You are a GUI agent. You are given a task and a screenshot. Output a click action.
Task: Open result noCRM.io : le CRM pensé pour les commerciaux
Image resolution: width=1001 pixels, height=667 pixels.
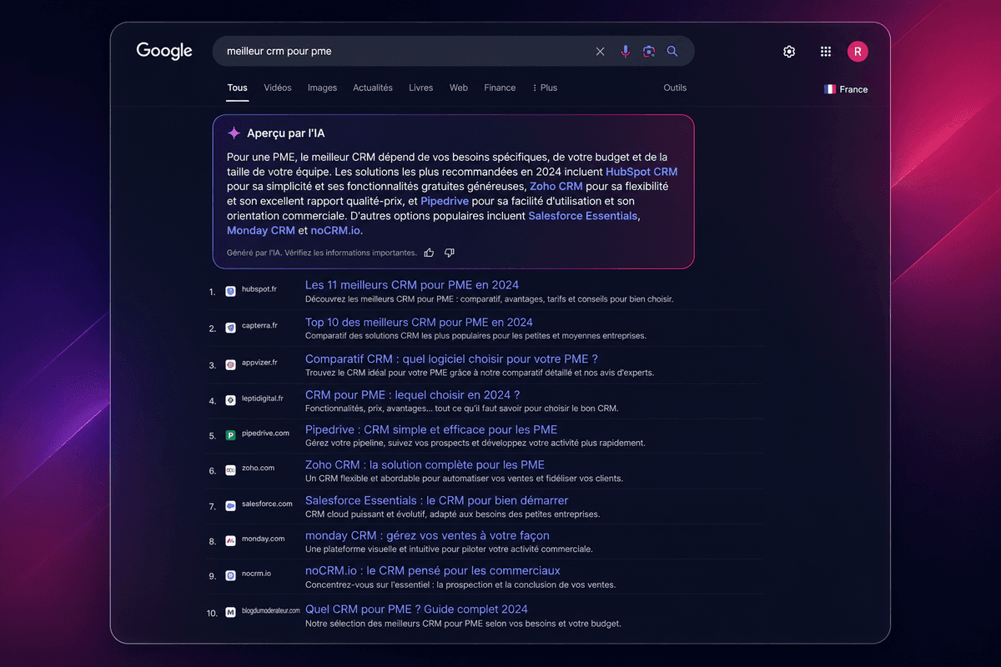click(433, 570)
